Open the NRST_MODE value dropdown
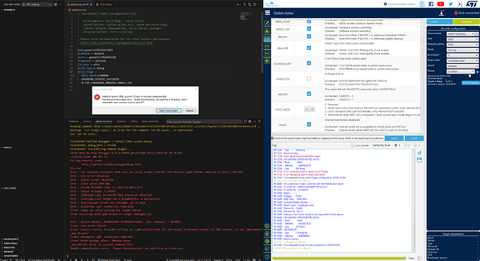This screenshot has width=480, height=261. click(309, 109)
